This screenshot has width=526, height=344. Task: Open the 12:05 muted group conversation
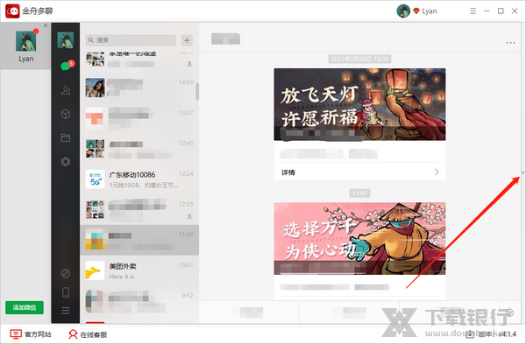139,210
